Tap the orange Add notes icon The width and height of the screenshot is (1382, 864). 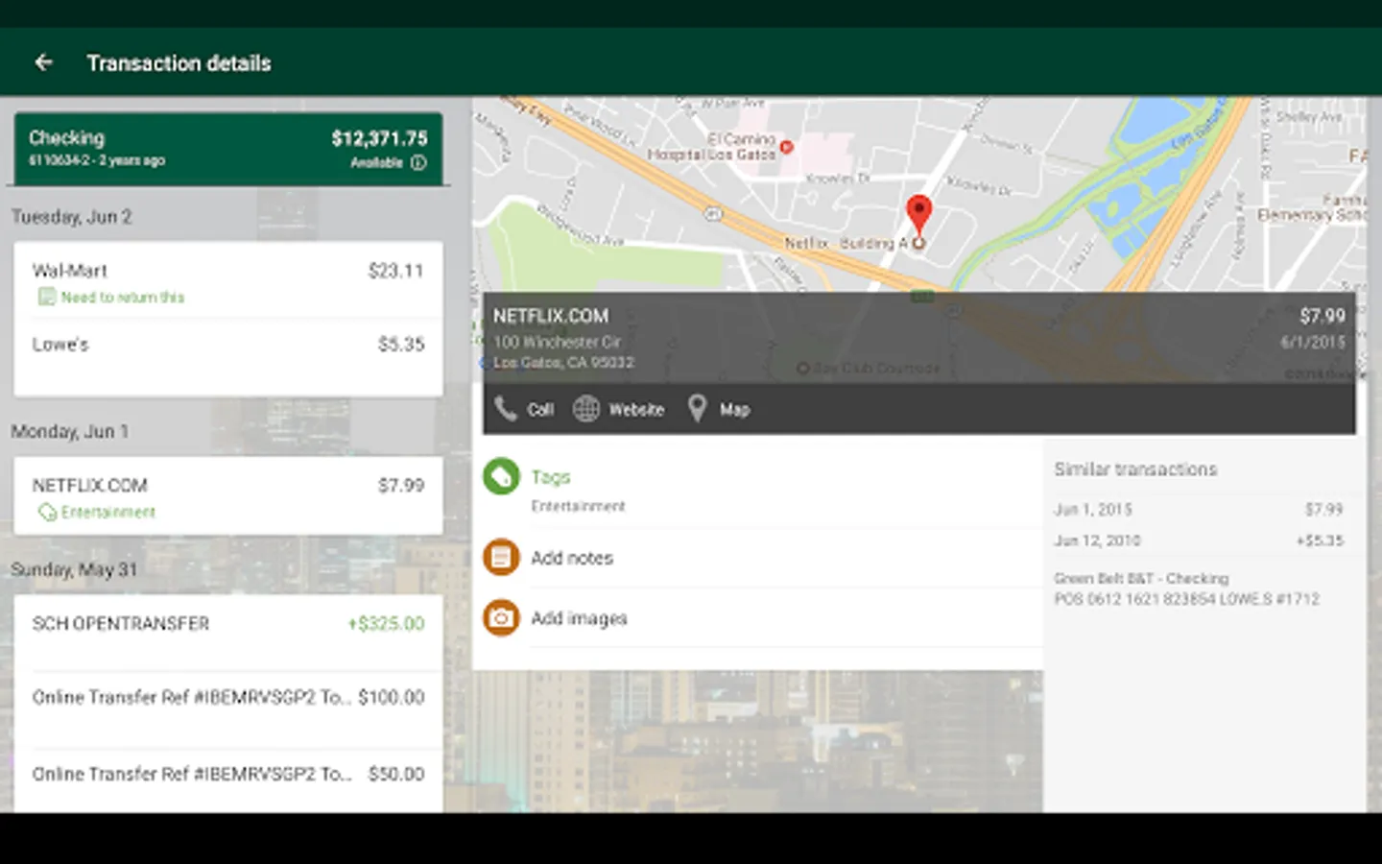501,558
